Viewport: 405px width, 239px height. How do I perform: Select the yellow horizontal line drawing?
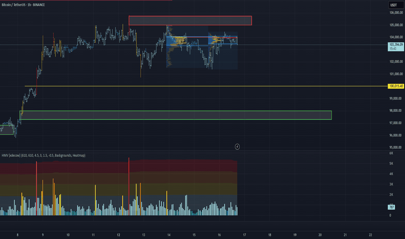(206, 86)
